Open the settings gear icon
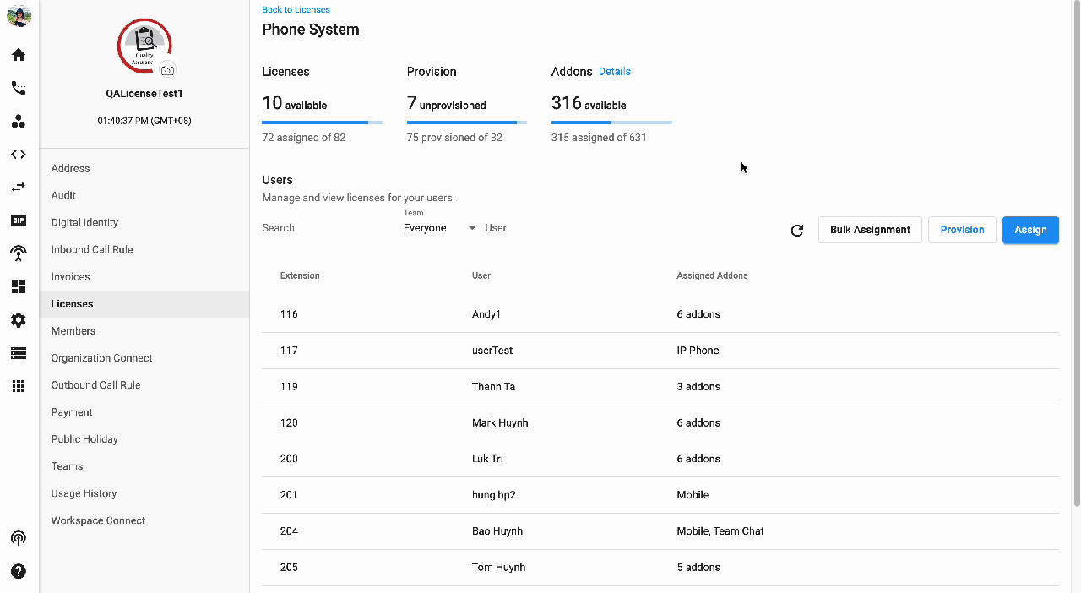Image resolution: width=1081 pixels, height=593 pixels. pos(18,320)
